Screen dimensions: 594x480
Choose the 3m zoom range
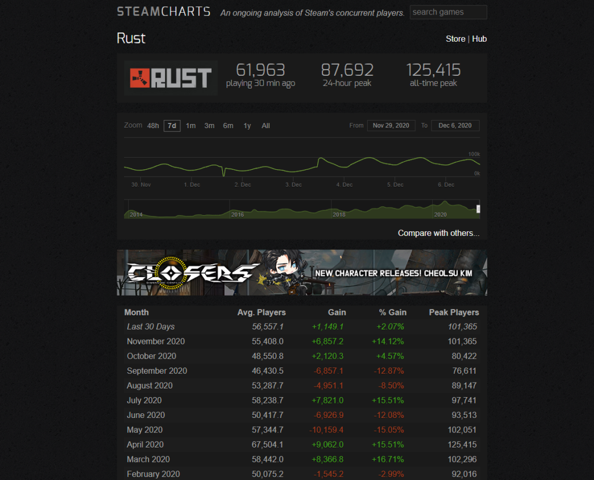(x=209, y=126)
